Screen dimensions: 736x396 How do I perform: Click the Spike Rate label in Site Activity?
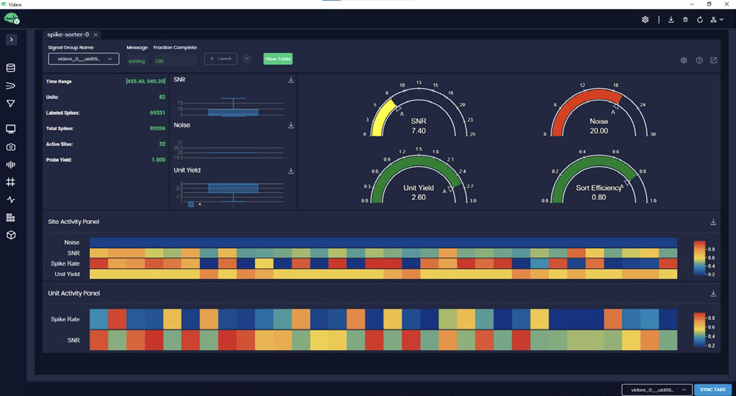coord(65,264)
